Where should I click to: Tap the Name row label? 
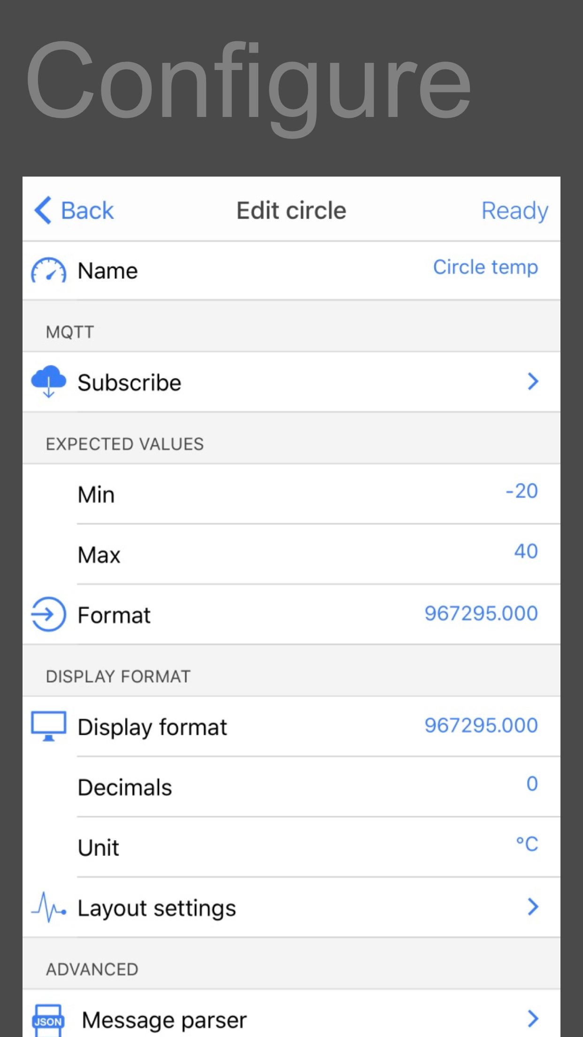click(108, 271)
